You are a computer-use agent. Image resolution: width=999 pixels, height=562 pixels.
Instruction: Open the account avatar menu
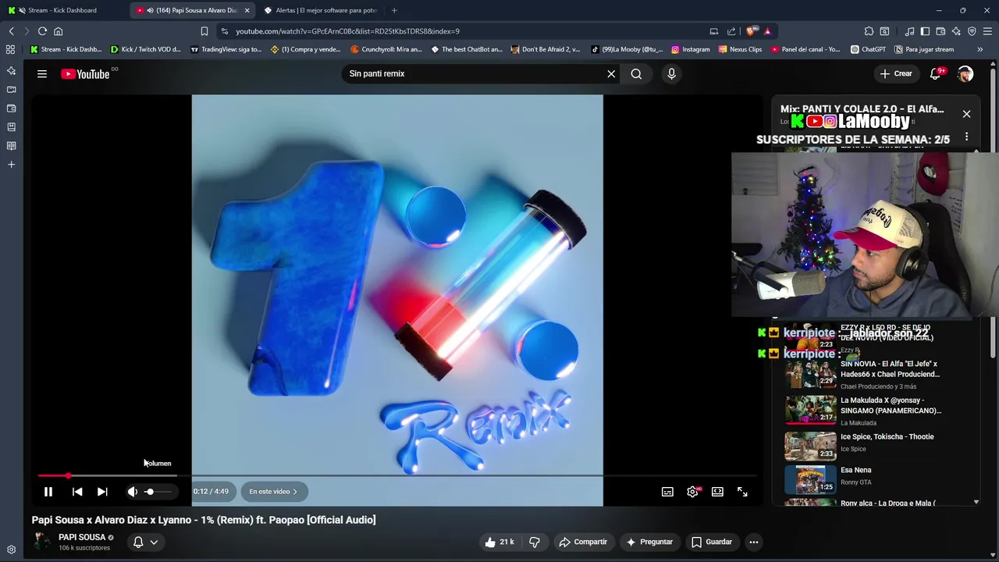click(x=965, y=73)
